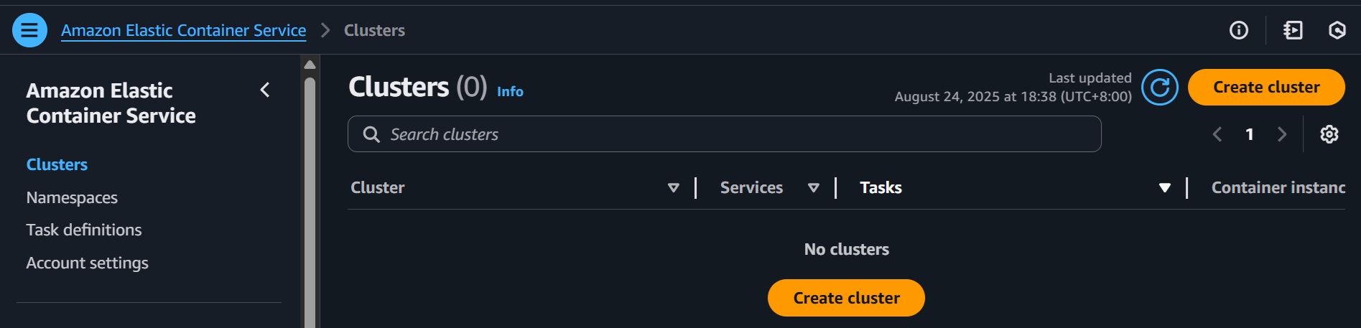Go to next page arrow

pos(1282,134)
